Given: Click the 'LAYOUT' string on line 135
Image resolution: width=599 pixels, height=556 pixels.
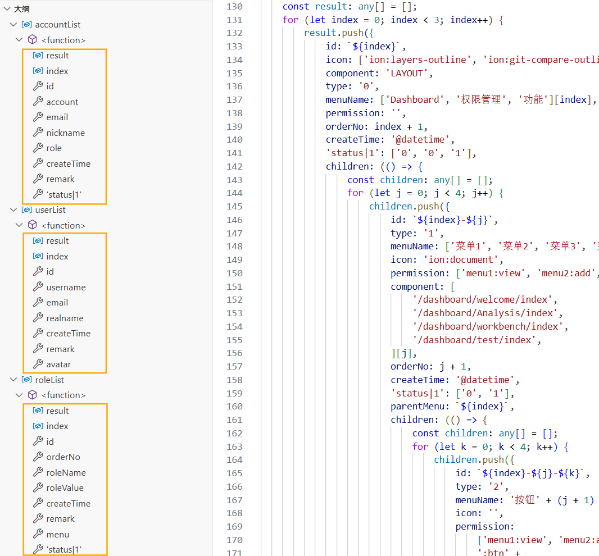Looking at the screenshot, I should [x=406, y=73].
